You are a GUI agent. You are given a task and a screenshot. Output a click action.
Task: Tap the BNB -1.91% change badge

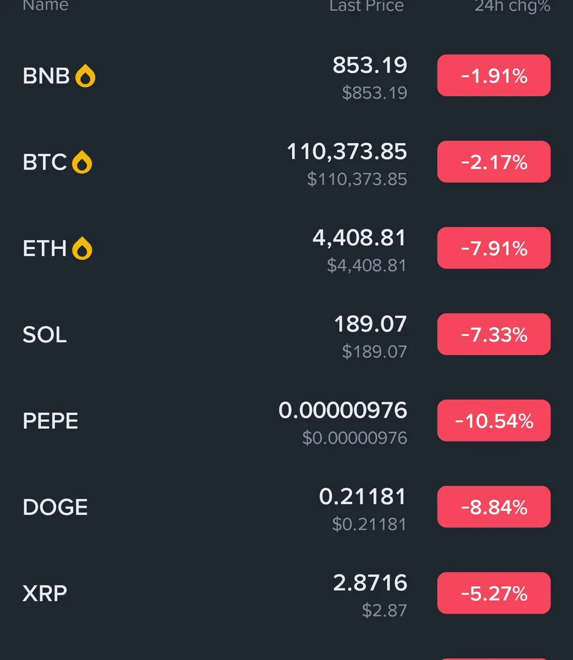pyautogui.click(x=494, y=75)
